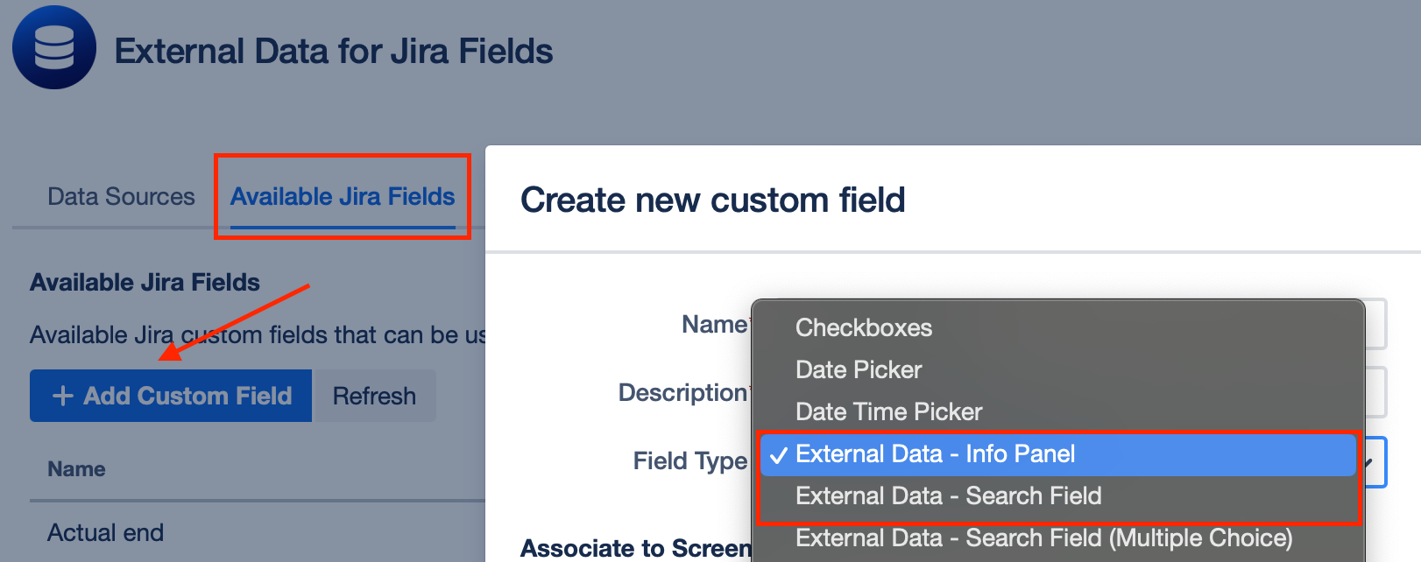Select External Data - Search Field (Multiple Choice)
Viewport: 1421px width, 562px height.
[x=1043, y=537]
